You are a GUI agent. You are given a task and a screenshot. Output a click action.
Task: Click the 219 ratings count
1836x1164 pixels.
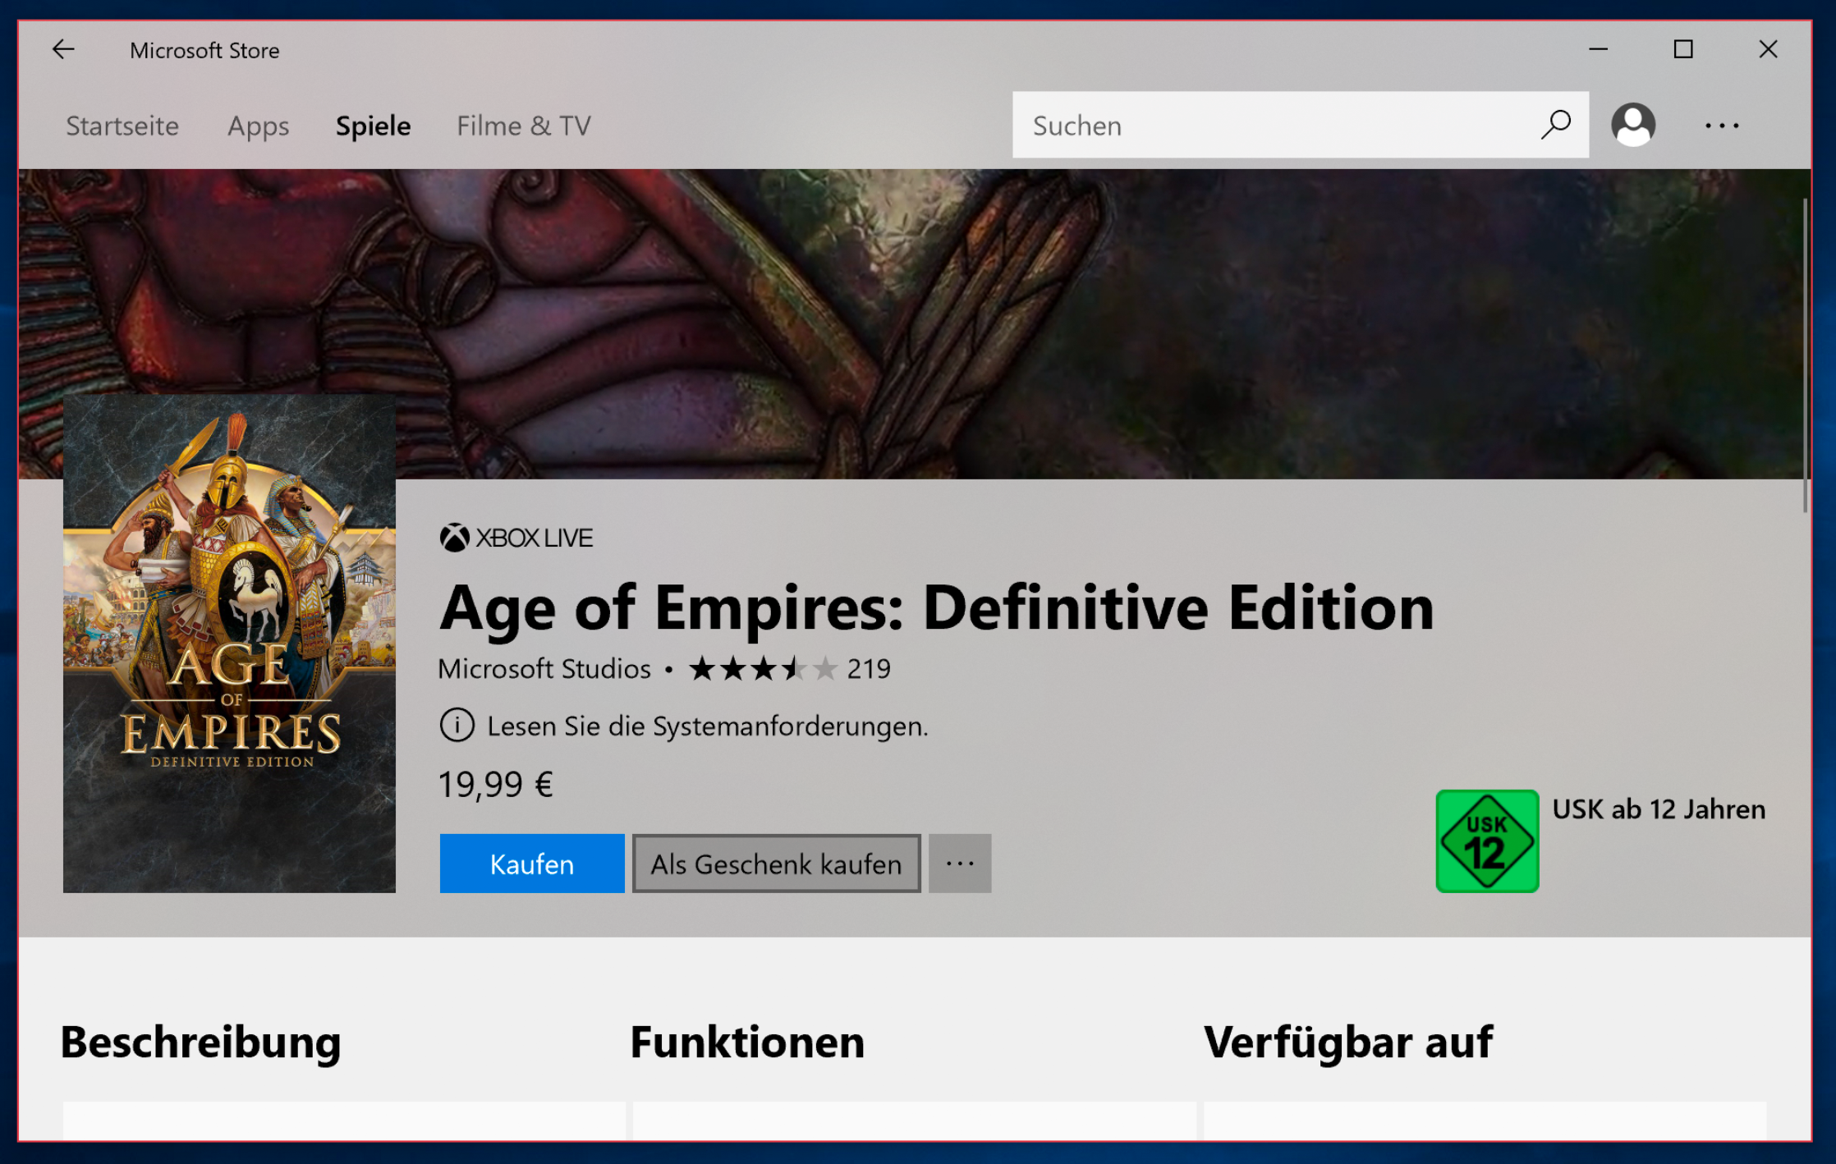pyautogui.click(x=869, y=669)
